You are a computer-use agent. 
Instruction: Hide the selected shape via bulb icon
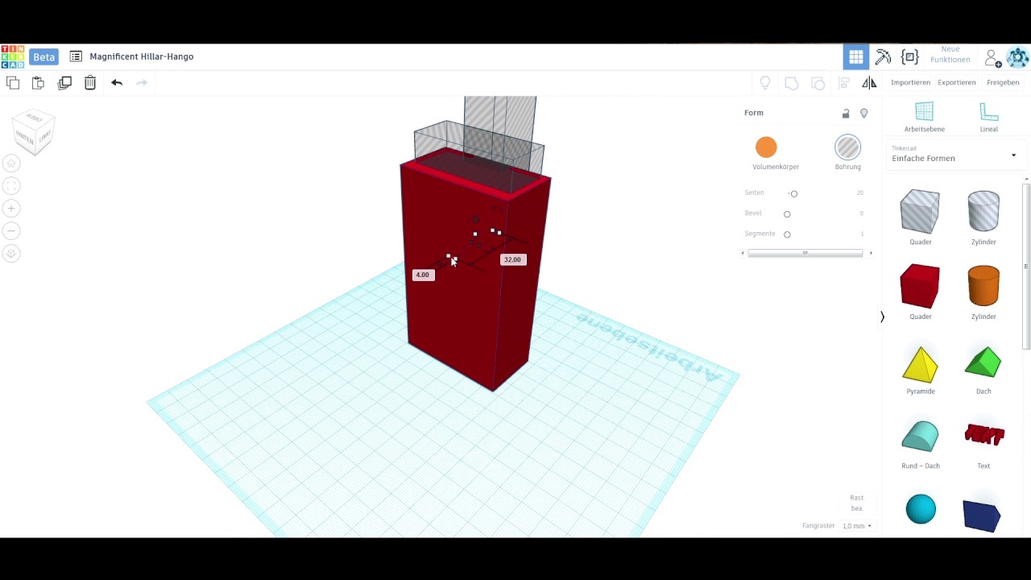(x=863, y=114)
